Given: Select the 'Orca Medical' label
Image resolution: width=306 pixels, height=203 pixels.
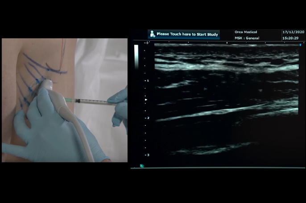Looking at the screenshot, I should [246, 32].
